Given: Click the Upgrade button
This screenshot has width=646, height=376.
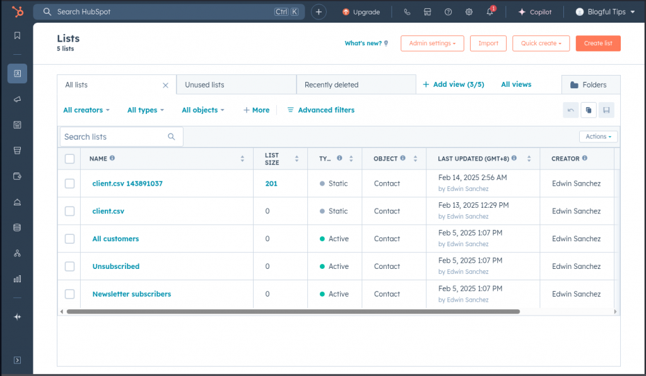Looking at the screenshot, I should pos(361,12).
